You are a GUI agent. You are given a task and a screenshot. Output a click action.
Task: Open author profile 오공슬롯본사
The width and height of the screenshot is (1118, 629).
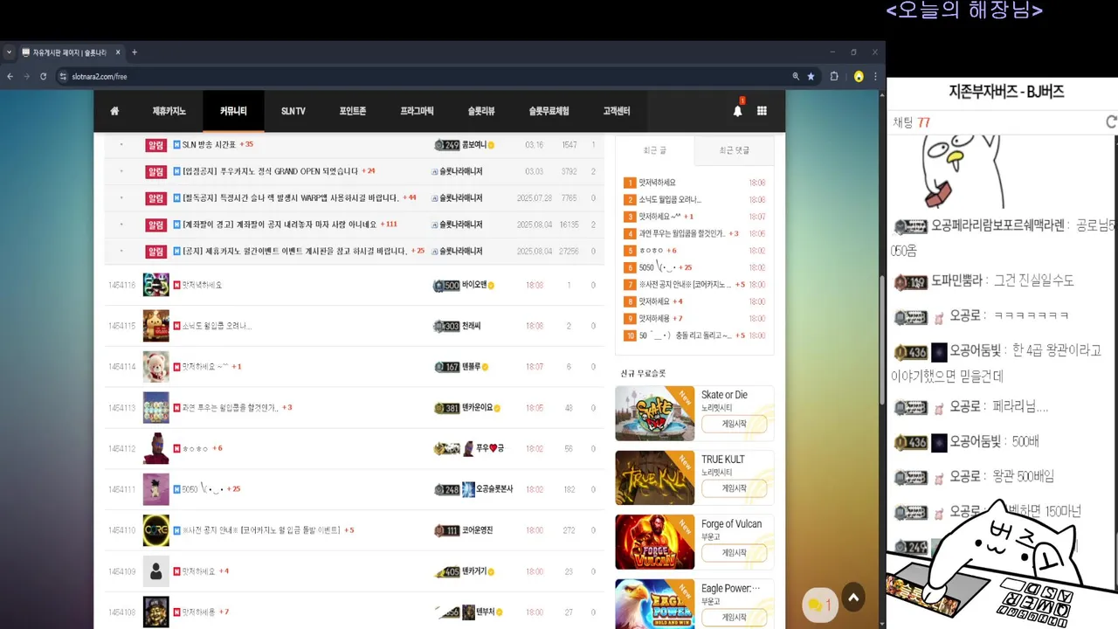pos(494,489)
